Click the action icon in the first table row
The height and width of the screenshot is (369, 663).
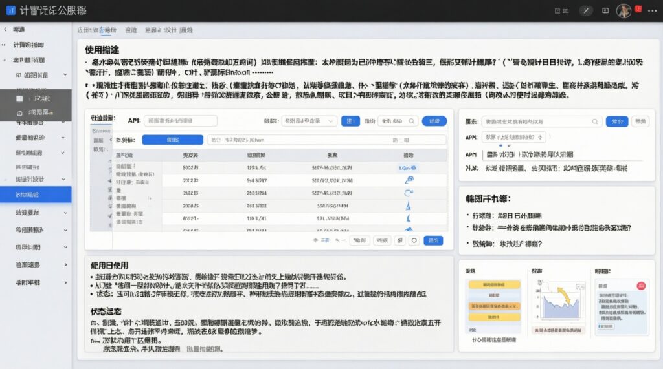408,167
